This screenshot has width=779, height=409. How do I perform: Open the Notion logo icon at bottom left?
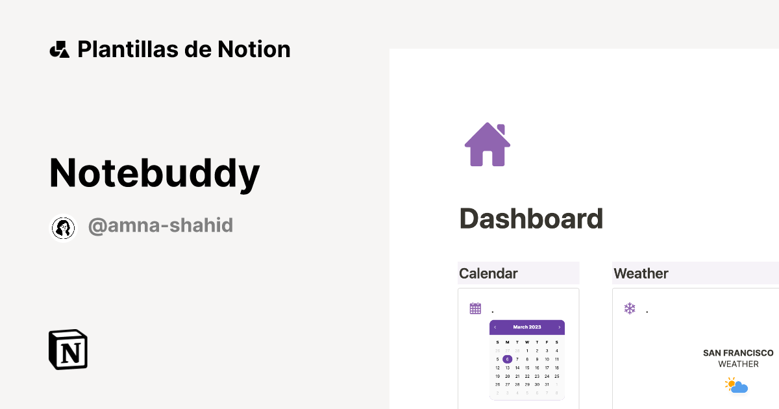click(68, 349)
